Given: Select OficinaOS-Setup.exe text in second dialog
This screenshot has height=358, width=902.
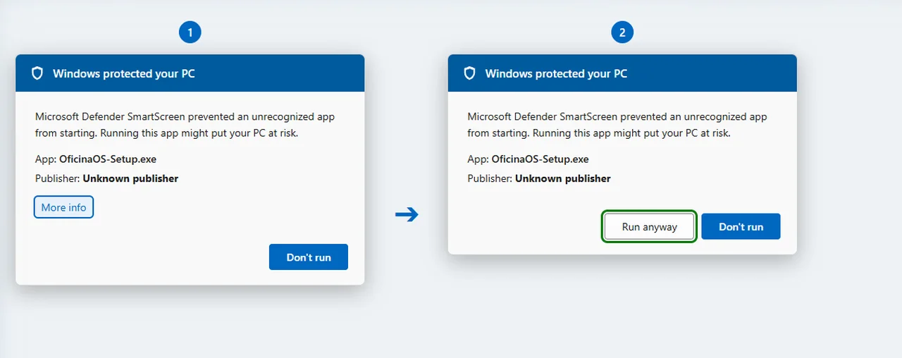Looking at the screenshot, I should tap(540, 159).
